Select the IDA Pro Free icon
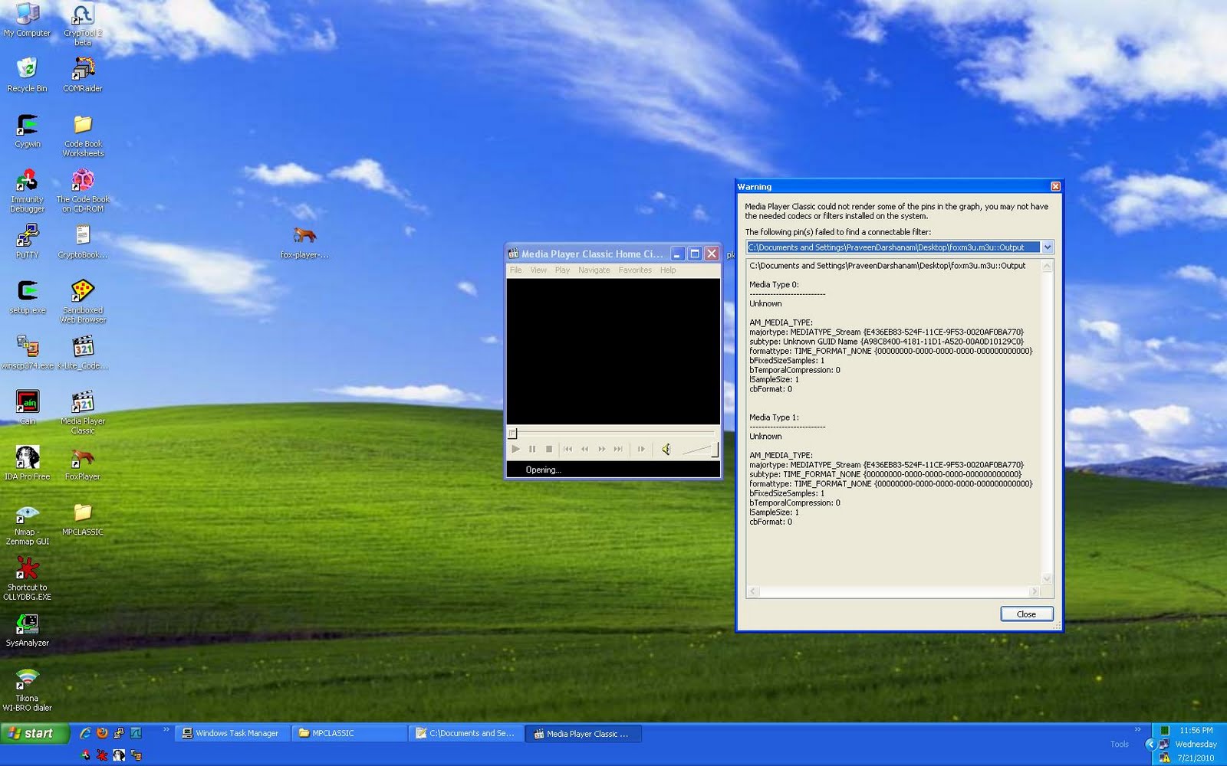 coord(27,463)
